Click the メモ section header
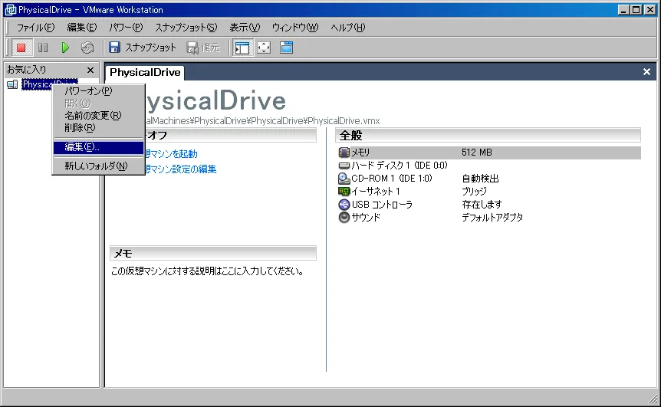Screen dimensions: 661x407 point(213,253)
